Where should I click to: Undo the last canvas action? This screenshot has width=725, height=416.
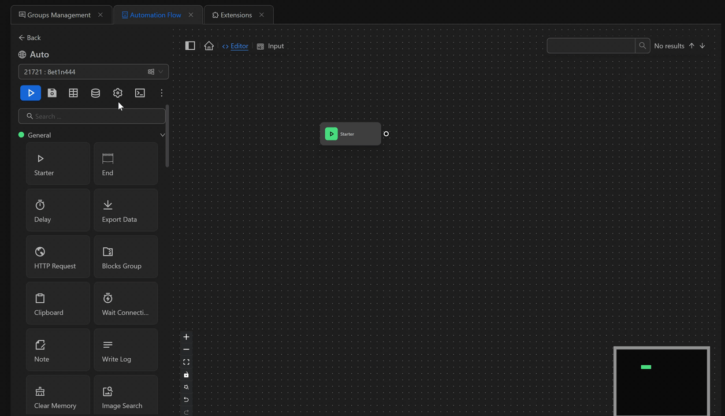[186, 400]
